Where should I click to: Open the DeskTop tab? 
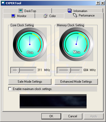click(x=27, y=11)
